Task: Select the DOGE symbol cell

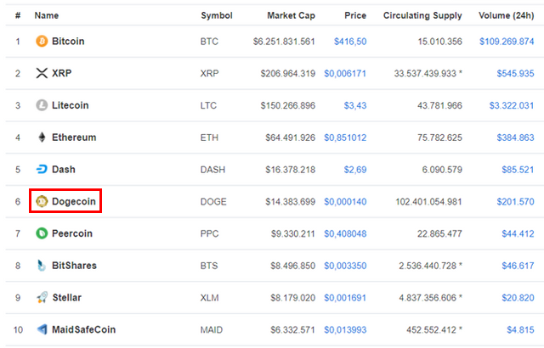Action: pos(213,202)
